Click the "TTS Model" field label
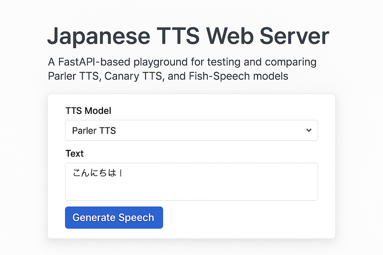 tap(88, 111)
